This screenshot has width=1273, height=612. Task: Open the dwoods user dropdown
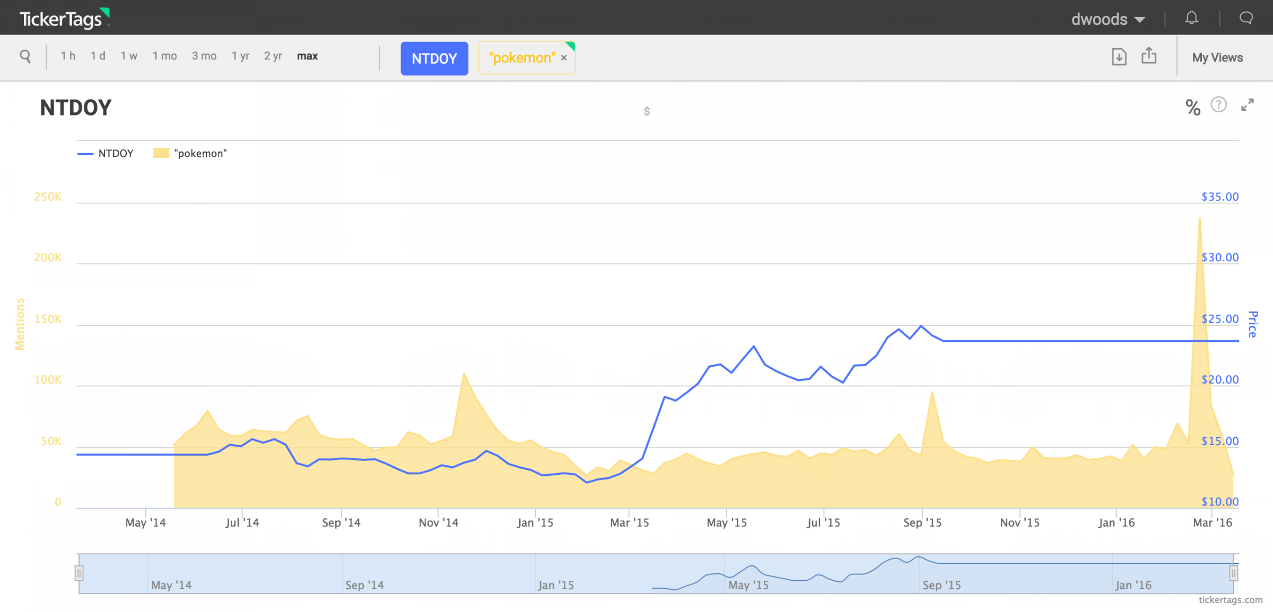(x=1108, y=19)
